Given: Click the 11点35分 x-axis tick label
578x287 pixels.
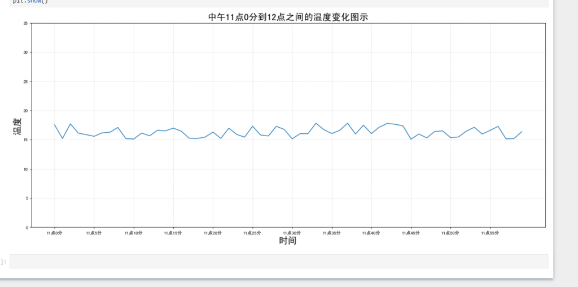Looking at the screenshot, I should [x=331, y=233].
